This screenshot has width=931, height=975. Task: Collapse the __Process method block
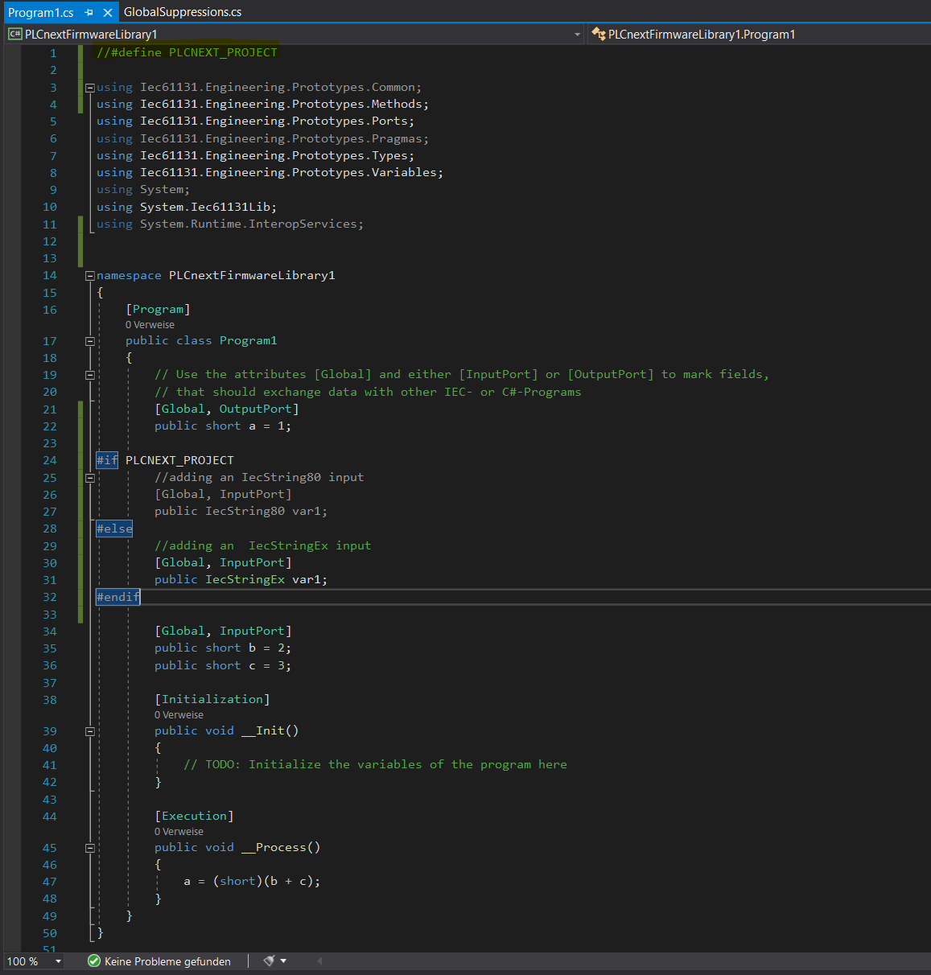coord(90,848)
